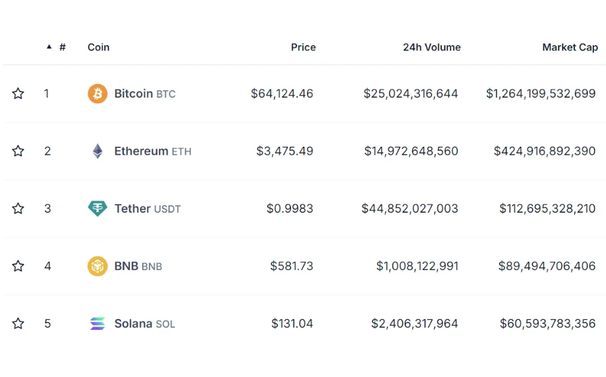Mark Solana as favorite with star
Viewport: 606px width, 377px height.
click(x=18, y=323)
